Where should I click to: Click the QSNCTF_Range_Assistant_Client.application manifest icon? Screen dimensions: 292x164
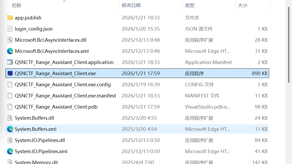click(10, 62)
